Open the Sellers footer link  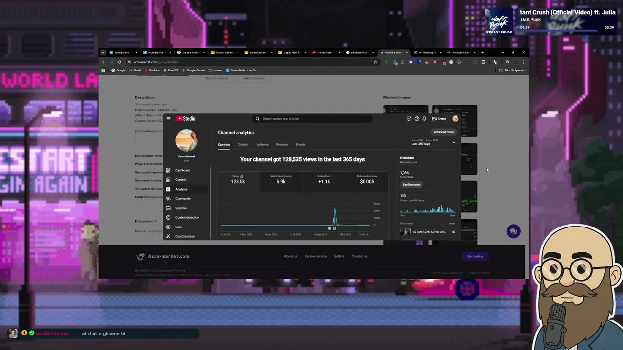[339, 256]
